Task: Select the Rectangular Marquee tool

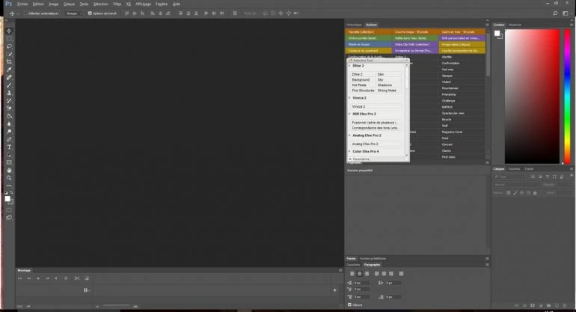Action: click(x=9, y=37)
